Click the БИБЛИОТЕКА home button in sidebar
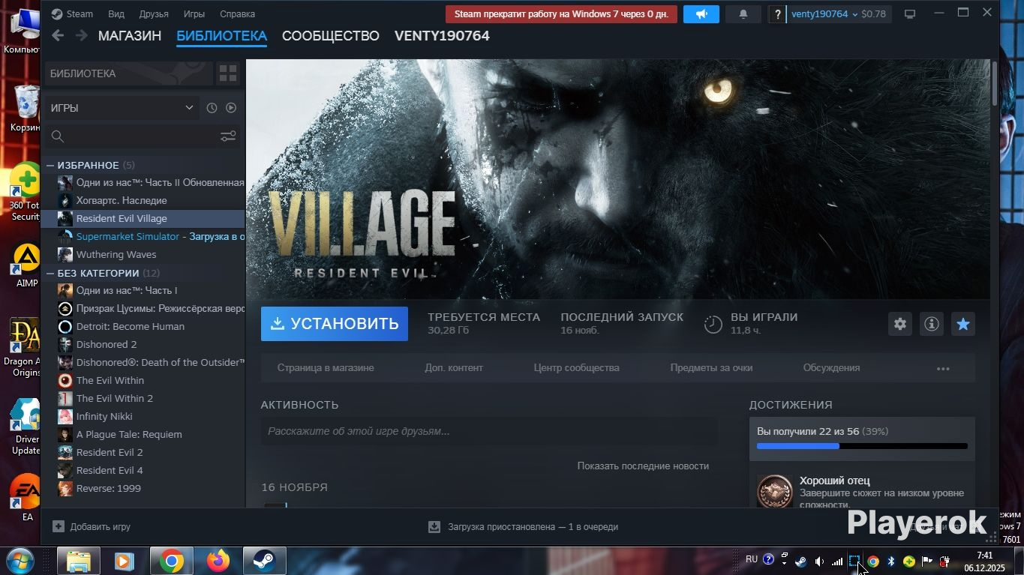The image size is (1024, 575). point(128,73)
